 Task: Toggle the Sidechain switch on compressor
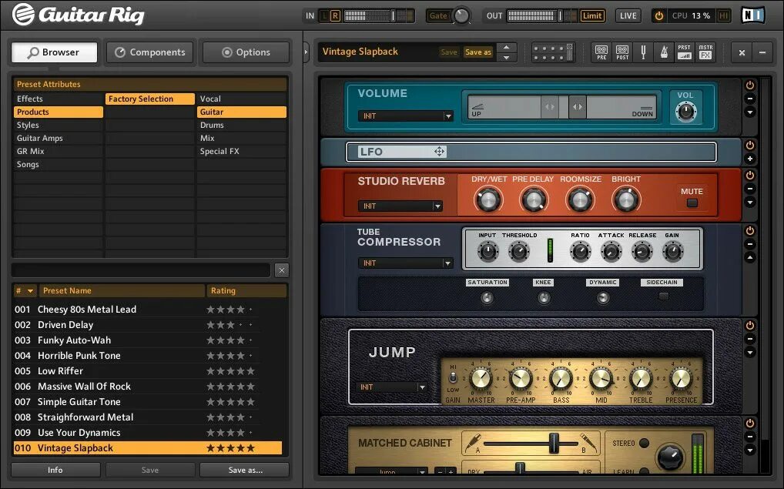coord(664,296)
